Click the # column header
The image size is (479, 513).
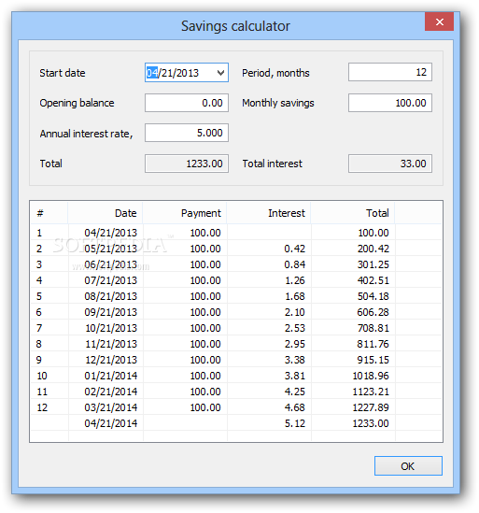click(x=49, y=213)
